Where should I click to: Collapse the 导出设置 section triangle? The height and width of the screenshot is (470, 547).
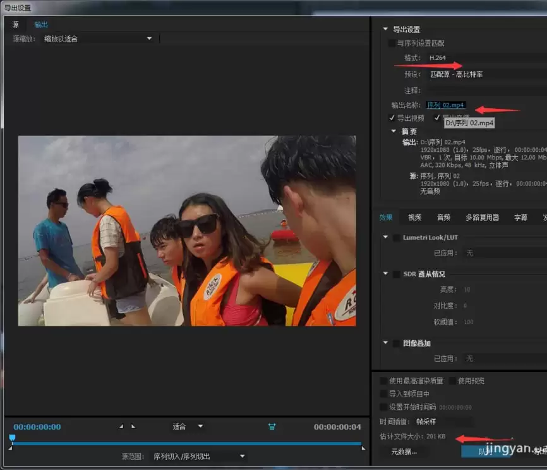(x=385, y=30)
